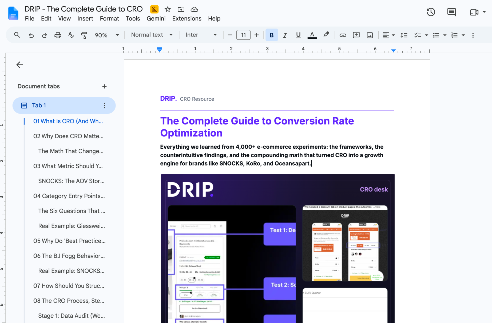Increase the font size
This screenshot has width=492, height=323.
click(x=256, y=35)
